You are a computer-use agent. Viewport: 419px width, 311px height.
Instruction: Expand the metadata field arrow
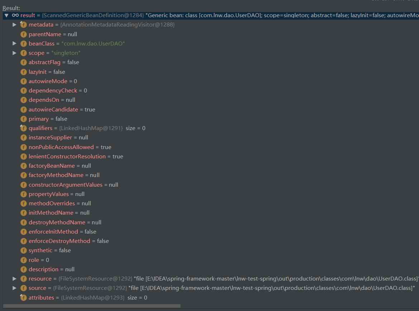14,25
